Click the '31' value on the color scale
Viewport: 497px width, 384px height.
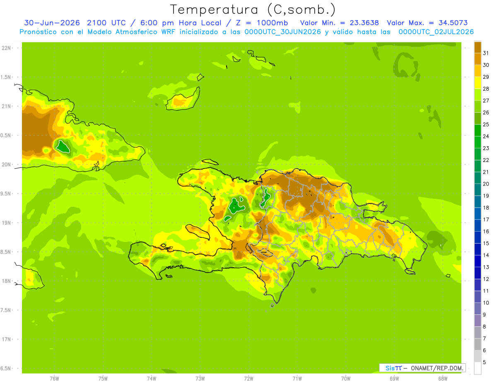(486, 53)
